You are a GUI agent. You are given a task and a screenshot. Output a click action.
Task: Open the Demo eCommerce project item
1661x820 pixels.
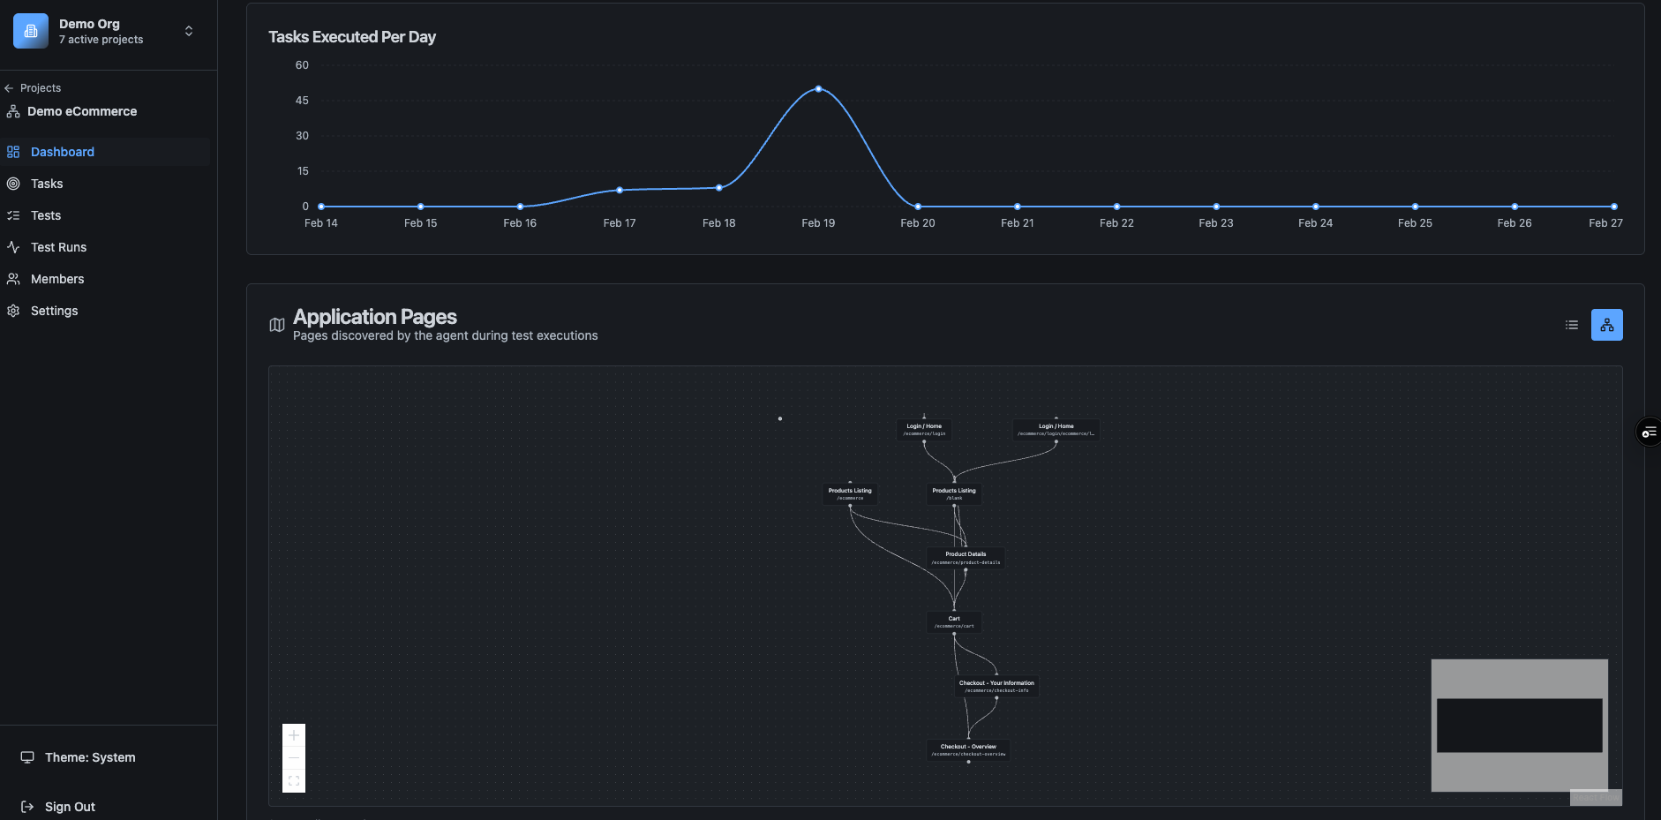click(81, 111)
